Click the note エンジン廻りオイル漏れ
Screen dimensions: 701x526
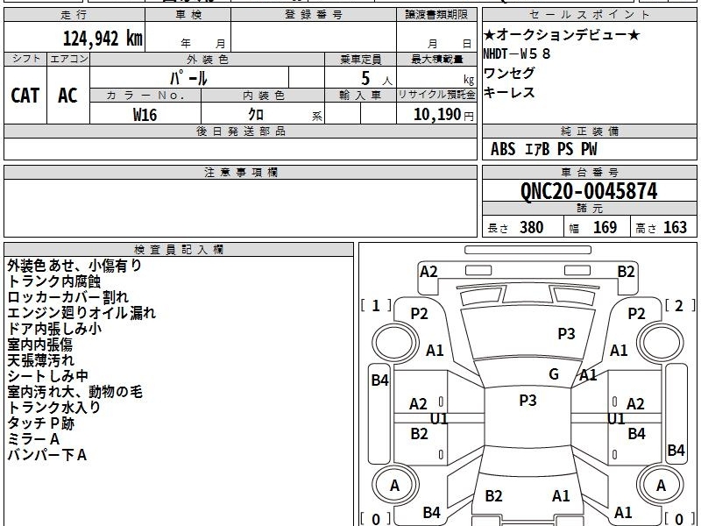point(81,313)
